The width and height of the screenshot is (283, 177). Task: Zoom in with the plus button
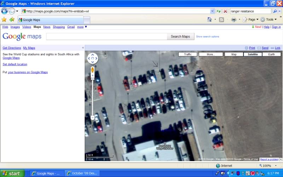tap(93, 75)
